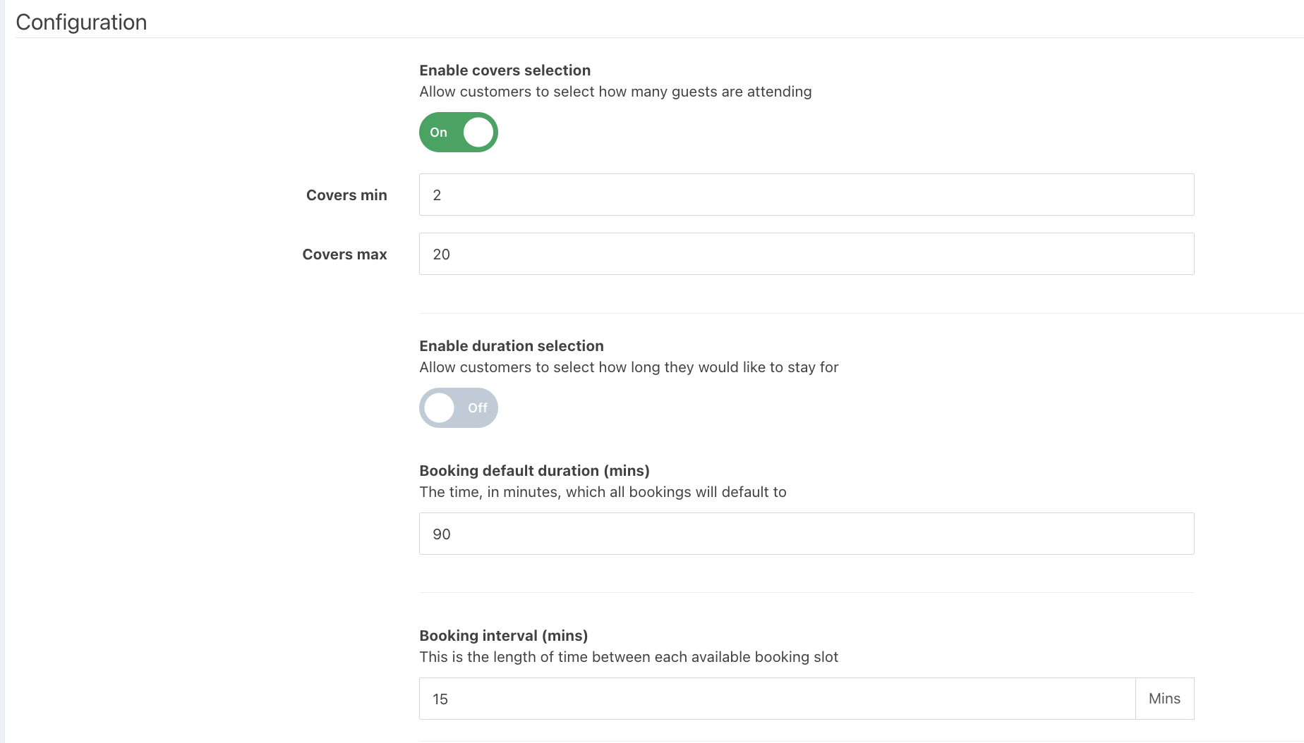Turn on the duration selection toggle

tap(458, 408)
